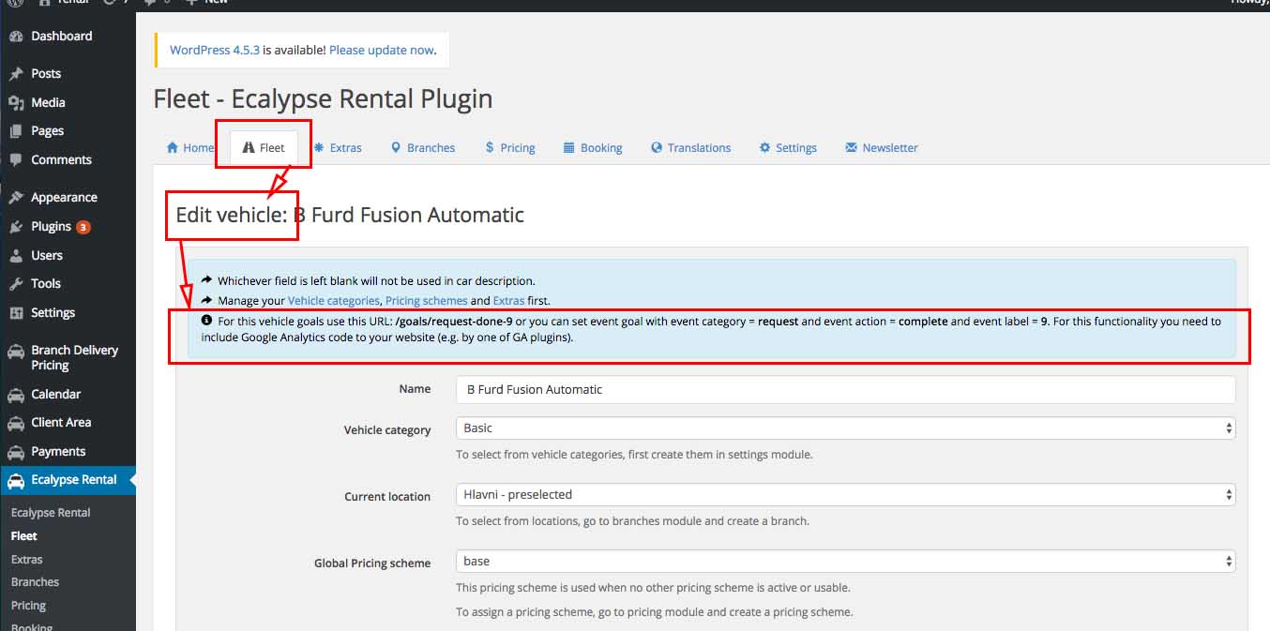Image resolution: width=1270 pixels, height=631 pixels.
Task: Click the car icon beside Branch Delivery Pricing
Action: click(x=15, y=352)
